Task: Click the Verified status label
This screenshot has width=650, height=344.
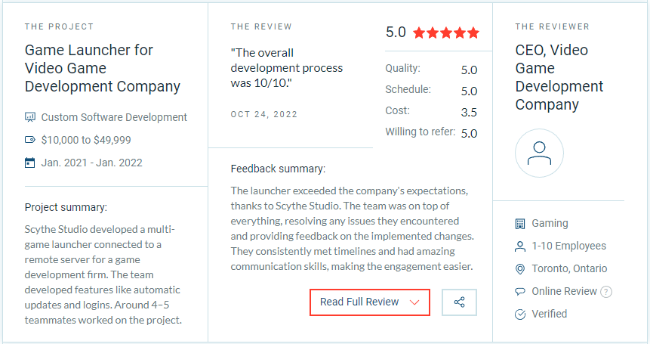Action: pos(550,314)
